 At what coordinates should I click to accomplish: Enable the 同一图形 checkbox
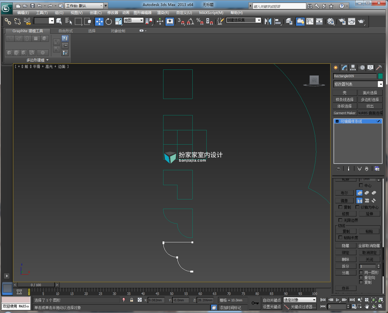361,272
